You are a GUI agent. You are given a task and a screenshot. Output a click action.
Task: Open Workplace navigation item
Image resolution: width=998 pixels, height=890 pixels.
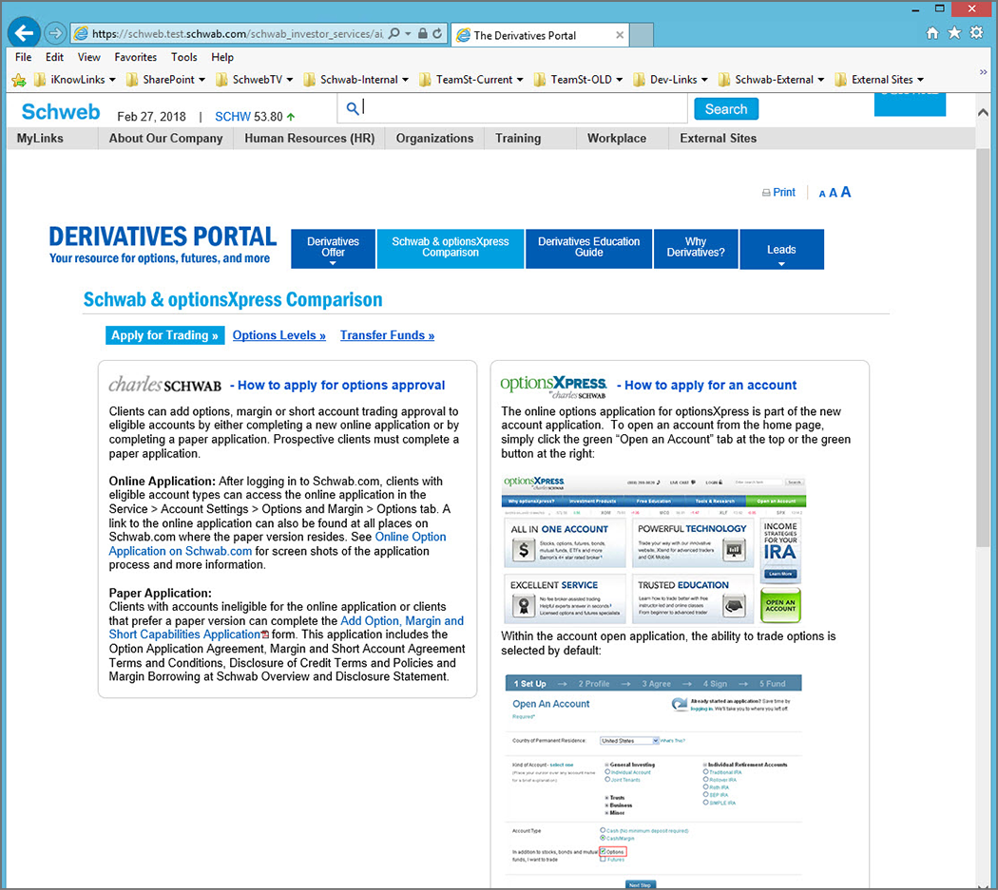617,138
